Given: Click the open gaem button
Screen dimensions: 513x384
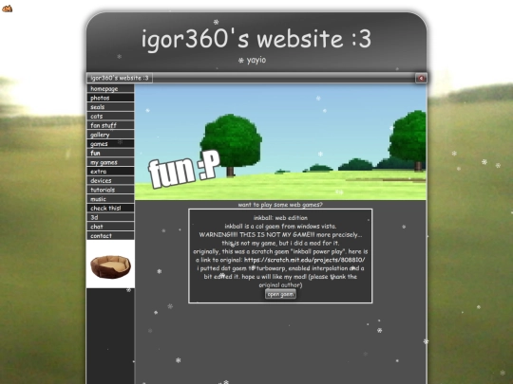Looking at the screenshot, I should [280, 294].
